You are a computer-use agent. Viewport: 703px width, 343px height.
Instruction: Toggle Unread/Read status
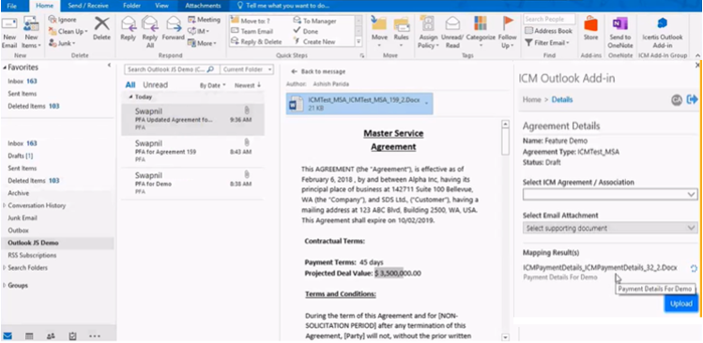point(452,32)
